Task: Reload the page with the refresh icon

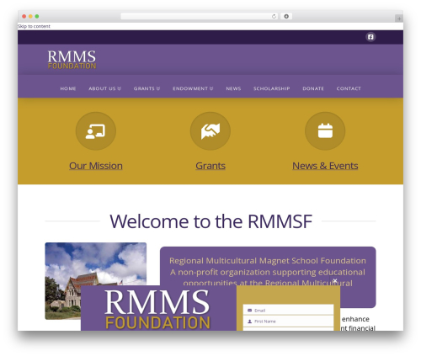Action: (274, 17)
